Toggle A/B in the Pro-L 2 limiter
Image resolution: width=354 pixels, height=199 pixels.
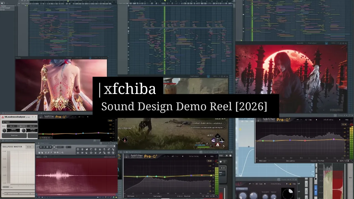click(x=257, y=184)
